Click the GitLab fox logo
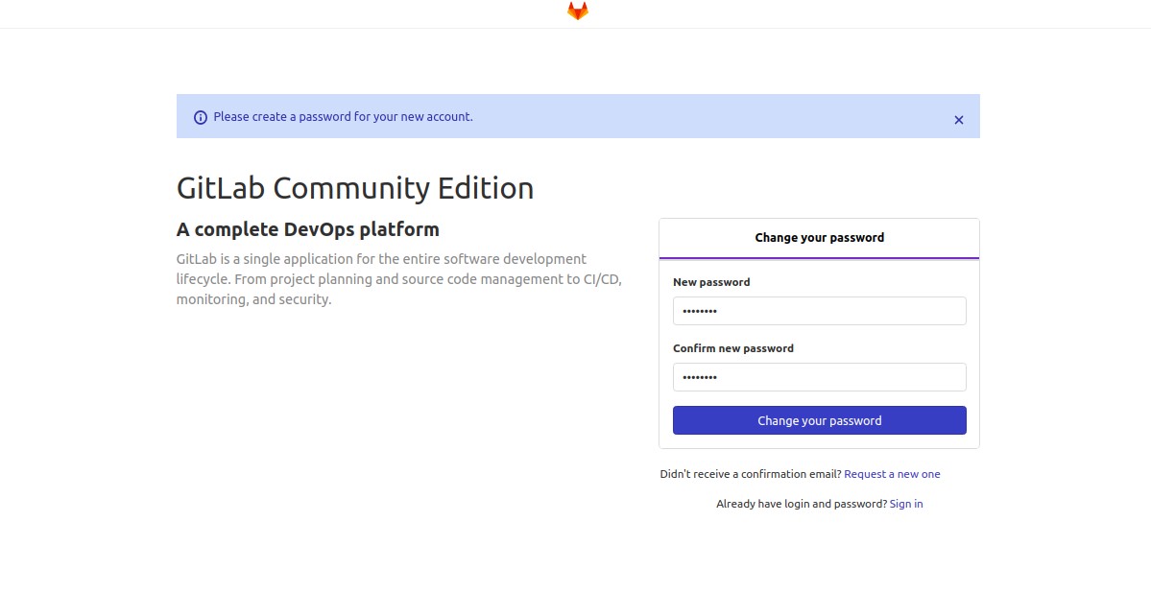This screenshot has width=1151, height=593. click(578, 11)
